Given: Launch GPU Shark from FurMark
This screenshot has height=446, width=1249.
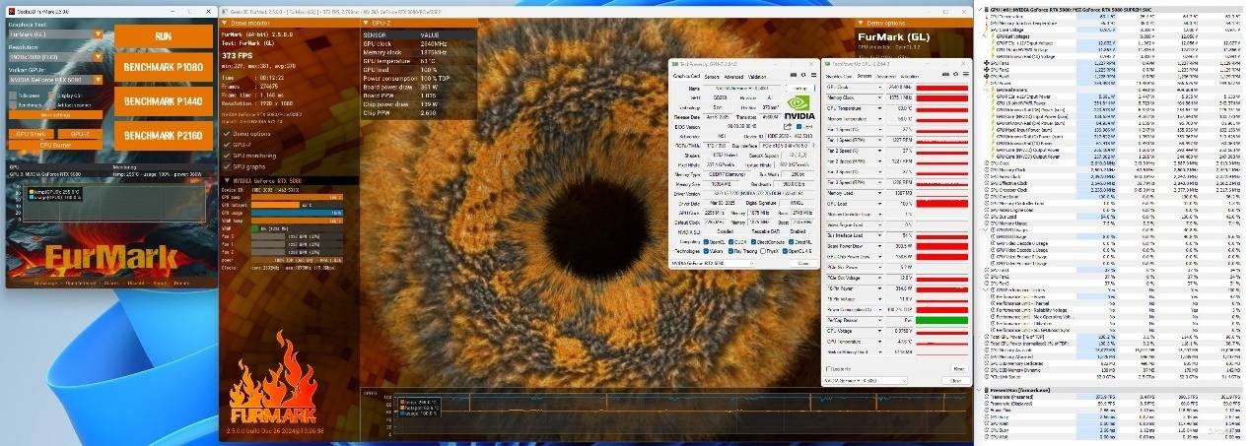Looking at the screenshot, I should [31, 134].
